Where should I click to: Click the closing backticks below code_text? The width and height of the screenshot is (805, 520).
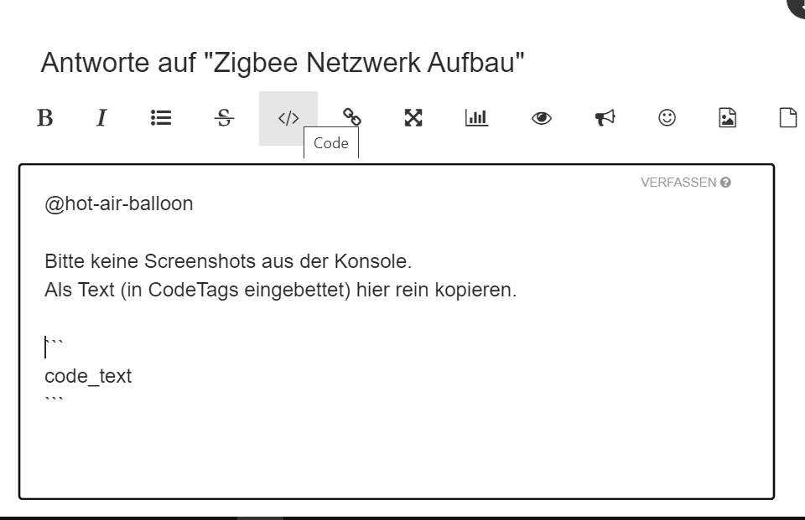pos(54,400)
